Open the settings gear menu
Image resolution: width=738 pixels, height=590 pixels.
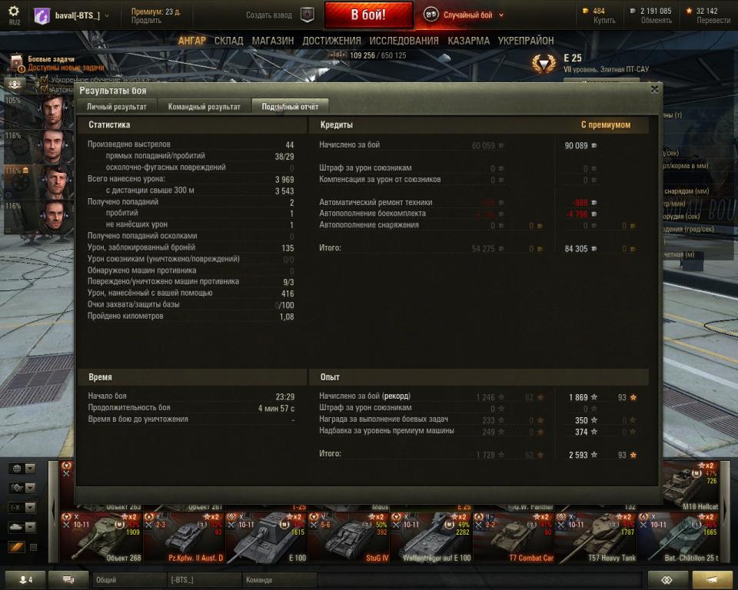click(x=14, y=12)
